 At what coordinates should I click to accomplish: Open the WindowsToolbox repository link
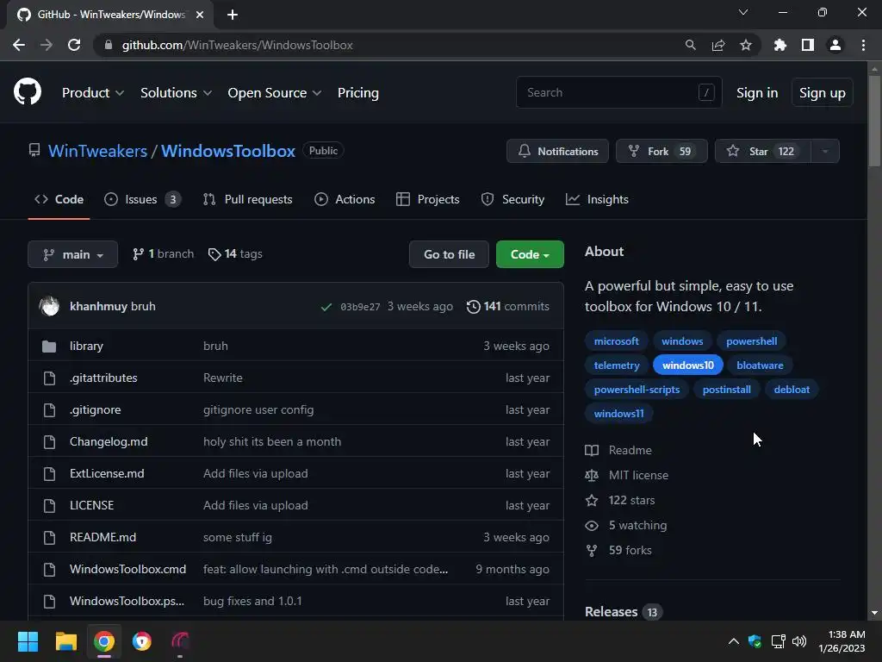228,151
